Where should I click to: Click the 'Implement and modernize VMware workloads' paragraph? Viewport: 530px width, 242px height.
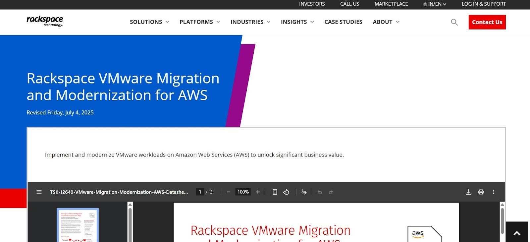tap(194, 155)
